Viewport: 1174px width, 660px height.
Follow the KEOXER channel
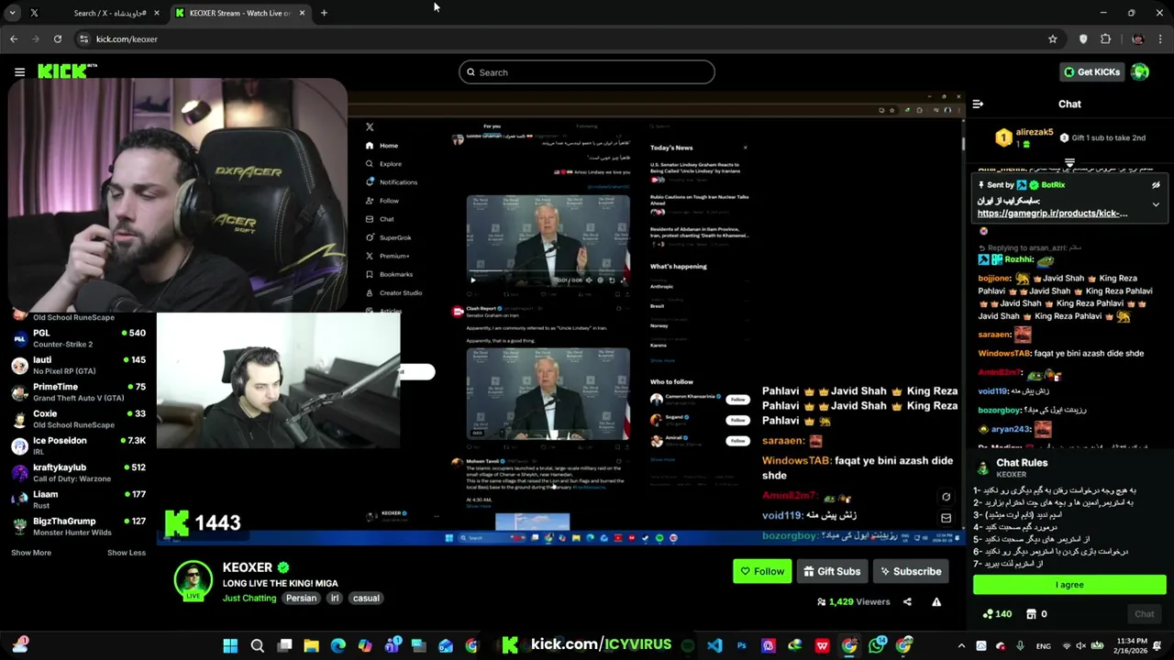tap(762, 571)
